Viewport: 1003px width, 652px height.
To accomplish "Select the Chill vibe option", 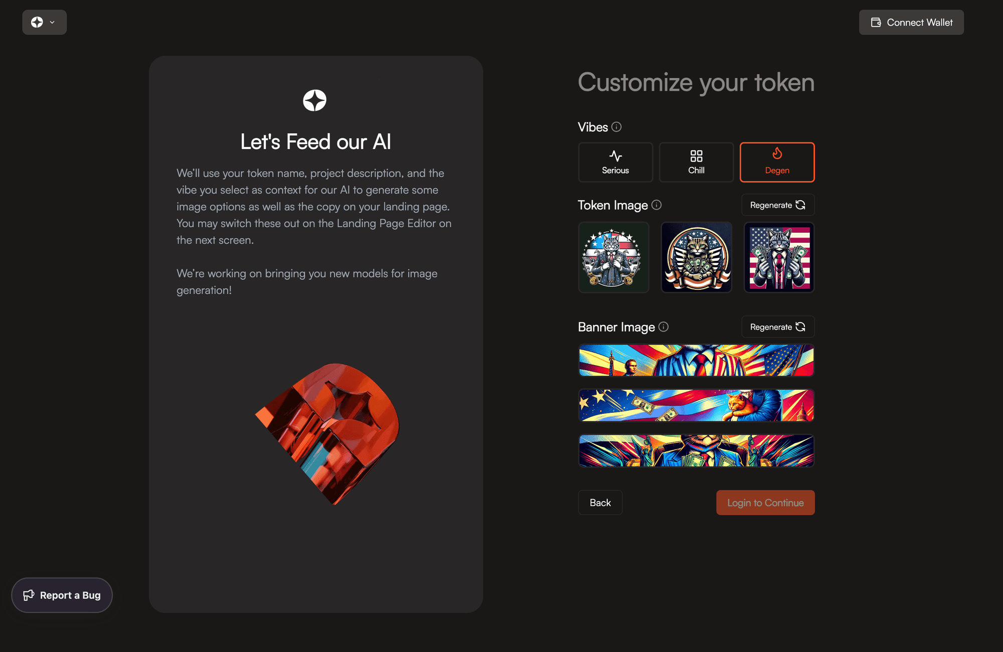I will 696,162.
